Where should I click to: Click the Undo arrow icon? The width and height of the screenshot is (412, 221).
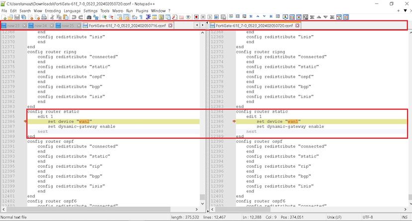74,17
